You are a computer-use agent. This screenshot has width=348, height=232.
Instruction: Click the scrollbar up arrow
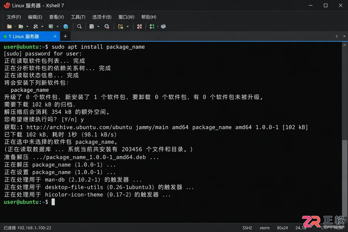(345, 44)
